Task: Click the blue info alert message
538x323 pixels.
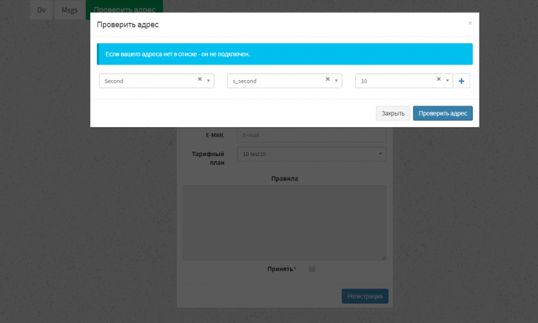Action: (x=284, y=54)
